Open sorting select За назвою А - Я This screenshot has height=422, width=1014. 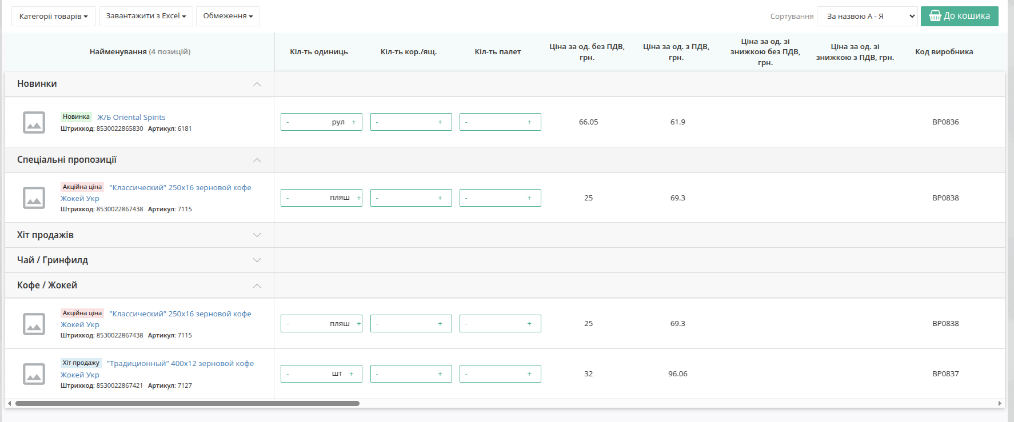(867, 16)
